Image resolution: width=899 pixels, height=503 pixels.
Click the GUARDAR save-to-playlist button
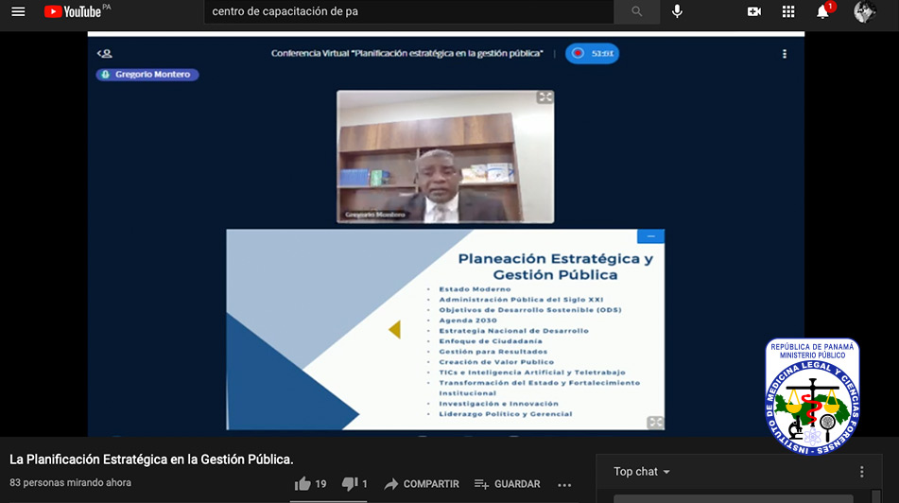(x=508, y=484)
